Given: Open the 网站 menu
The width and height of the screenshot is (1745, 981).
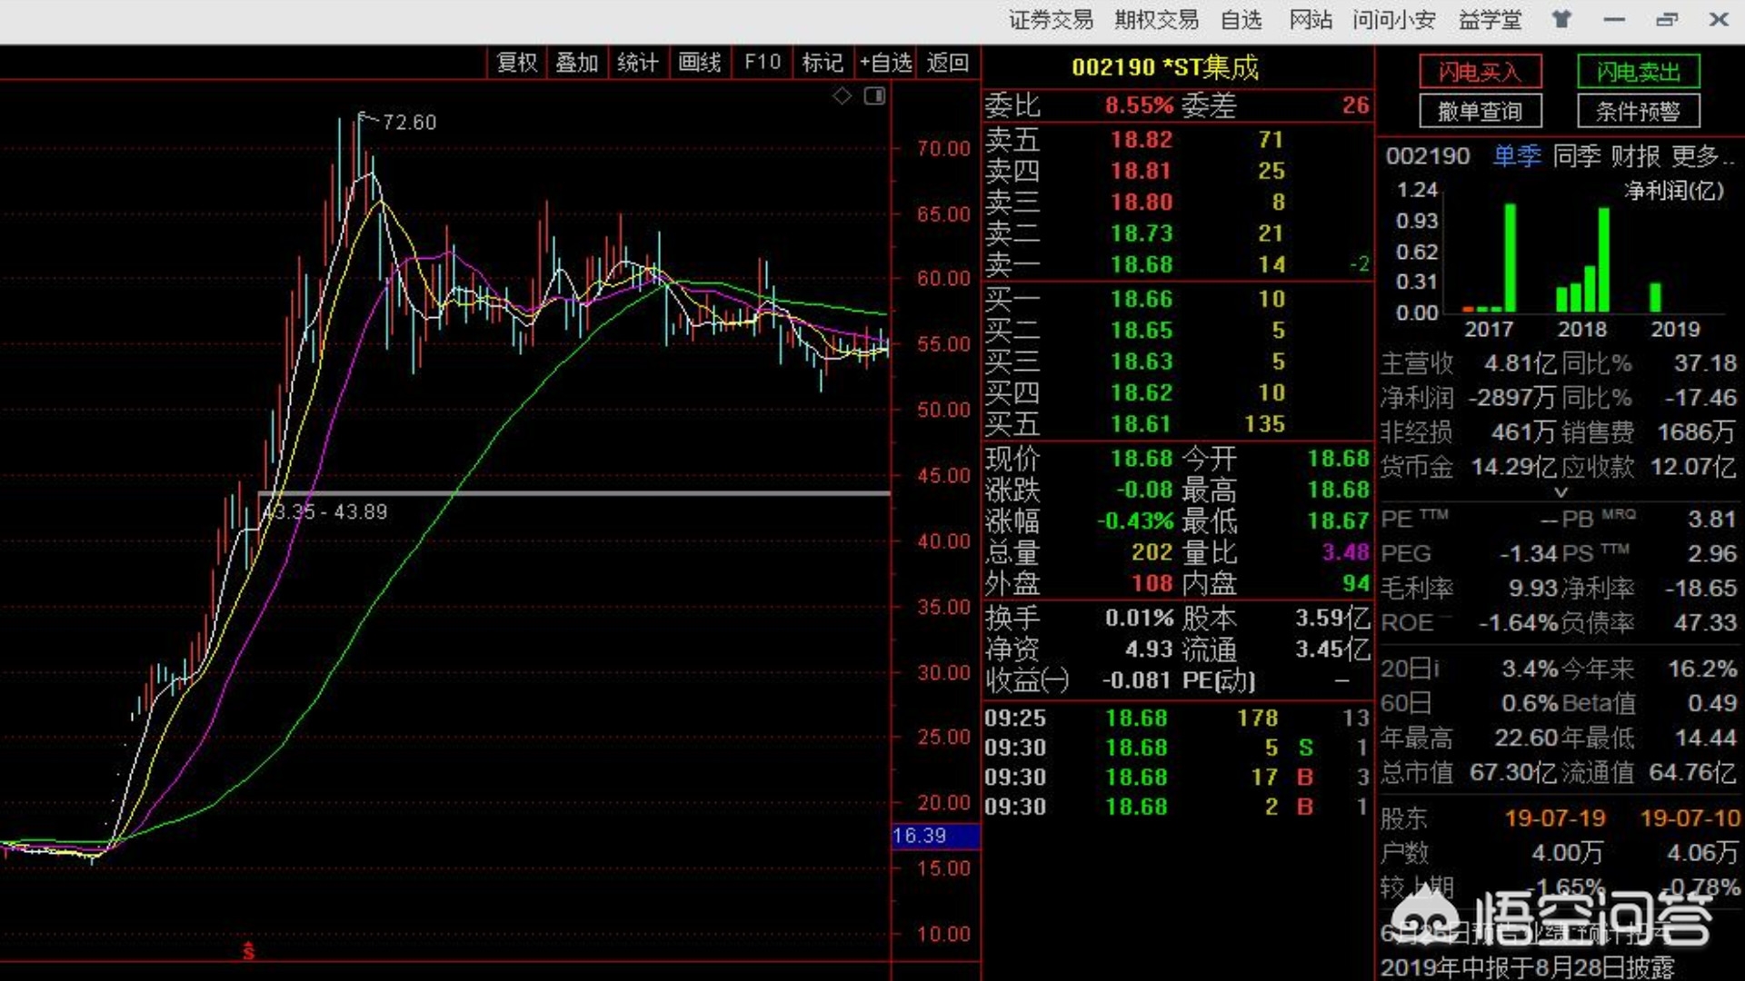Looking at the screenshot, I should click(1310, 20).
